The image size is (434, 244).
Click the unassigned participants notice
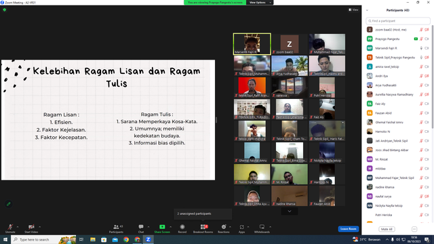203,214
